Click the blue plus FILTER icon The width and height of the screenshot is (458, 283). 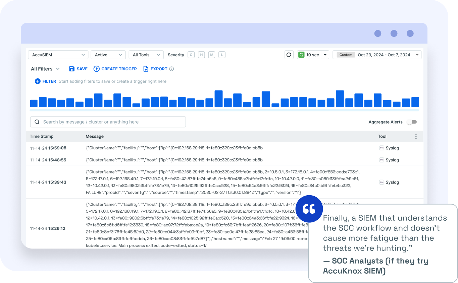[38, 81]
